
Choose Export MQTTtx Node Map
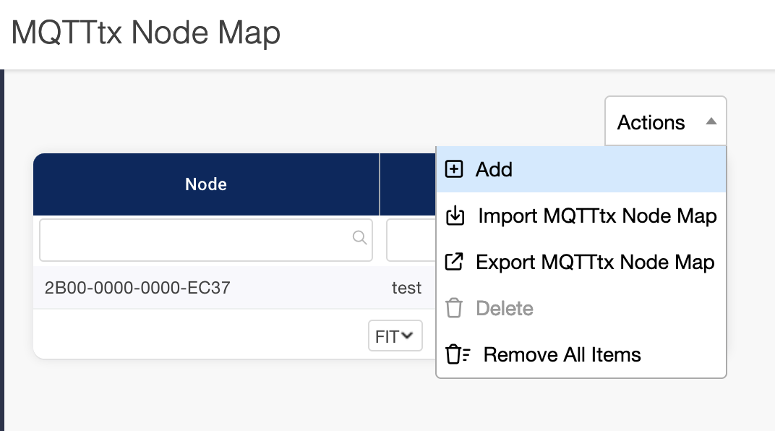point(595,262)
